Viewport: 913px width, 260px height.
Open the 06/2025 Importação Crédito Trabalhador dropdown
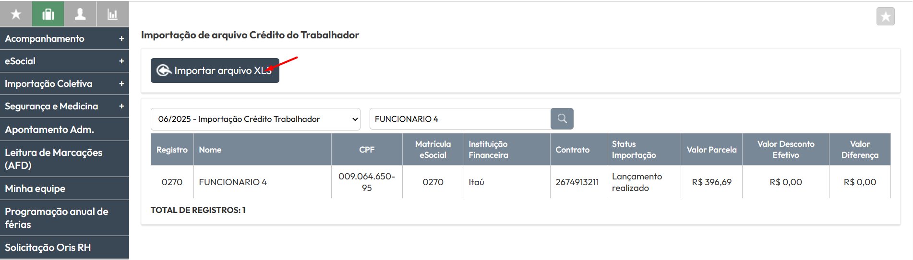[255, 119]
